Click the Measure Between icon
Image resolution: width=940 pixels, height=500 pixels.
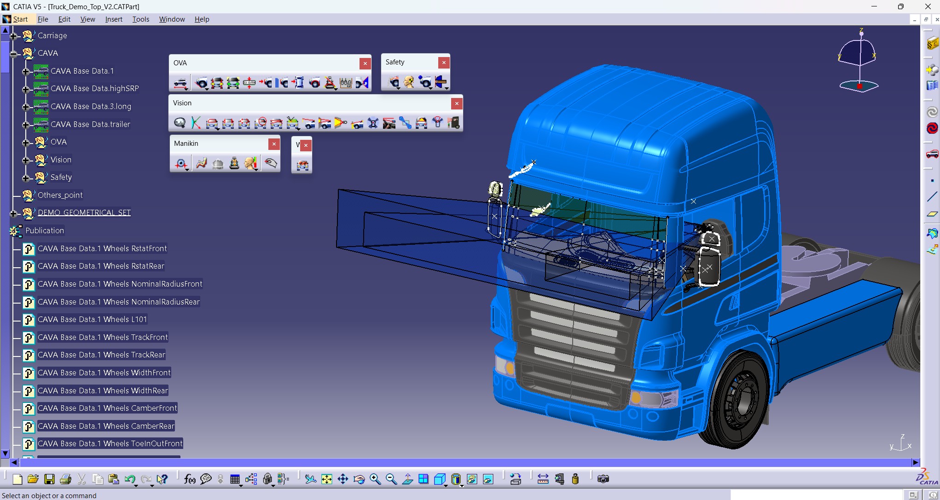[543, 479]
